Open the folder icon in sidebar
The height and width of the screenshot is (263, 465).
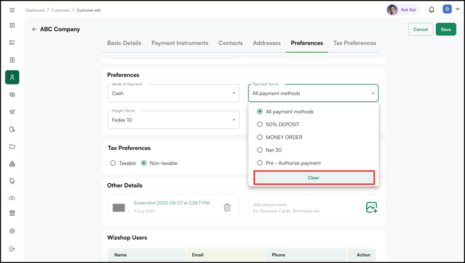click(12, 146)
